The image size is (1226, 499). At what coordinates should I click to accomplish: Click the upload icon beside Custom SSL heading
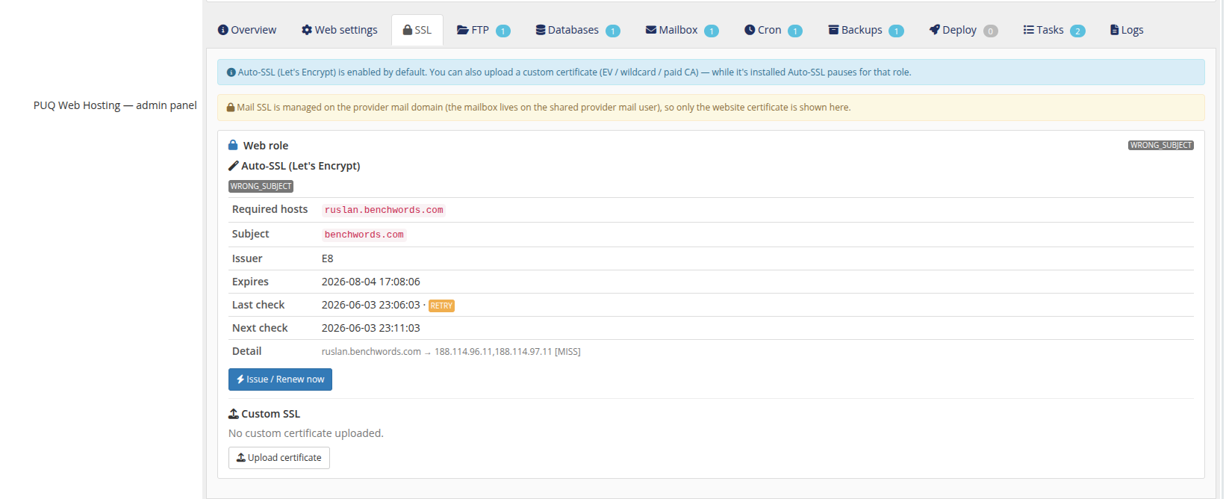234,414
